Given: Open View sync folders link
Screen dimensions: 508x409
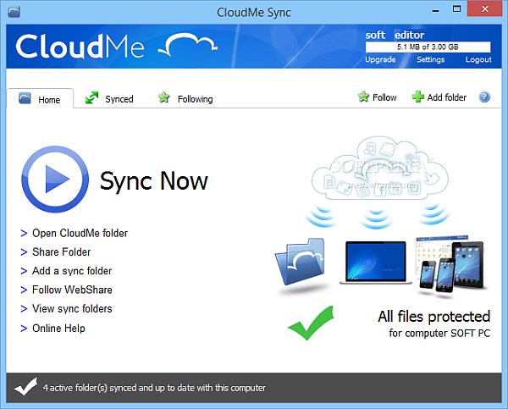Looking at the screenshot, I should click(72, 309).
